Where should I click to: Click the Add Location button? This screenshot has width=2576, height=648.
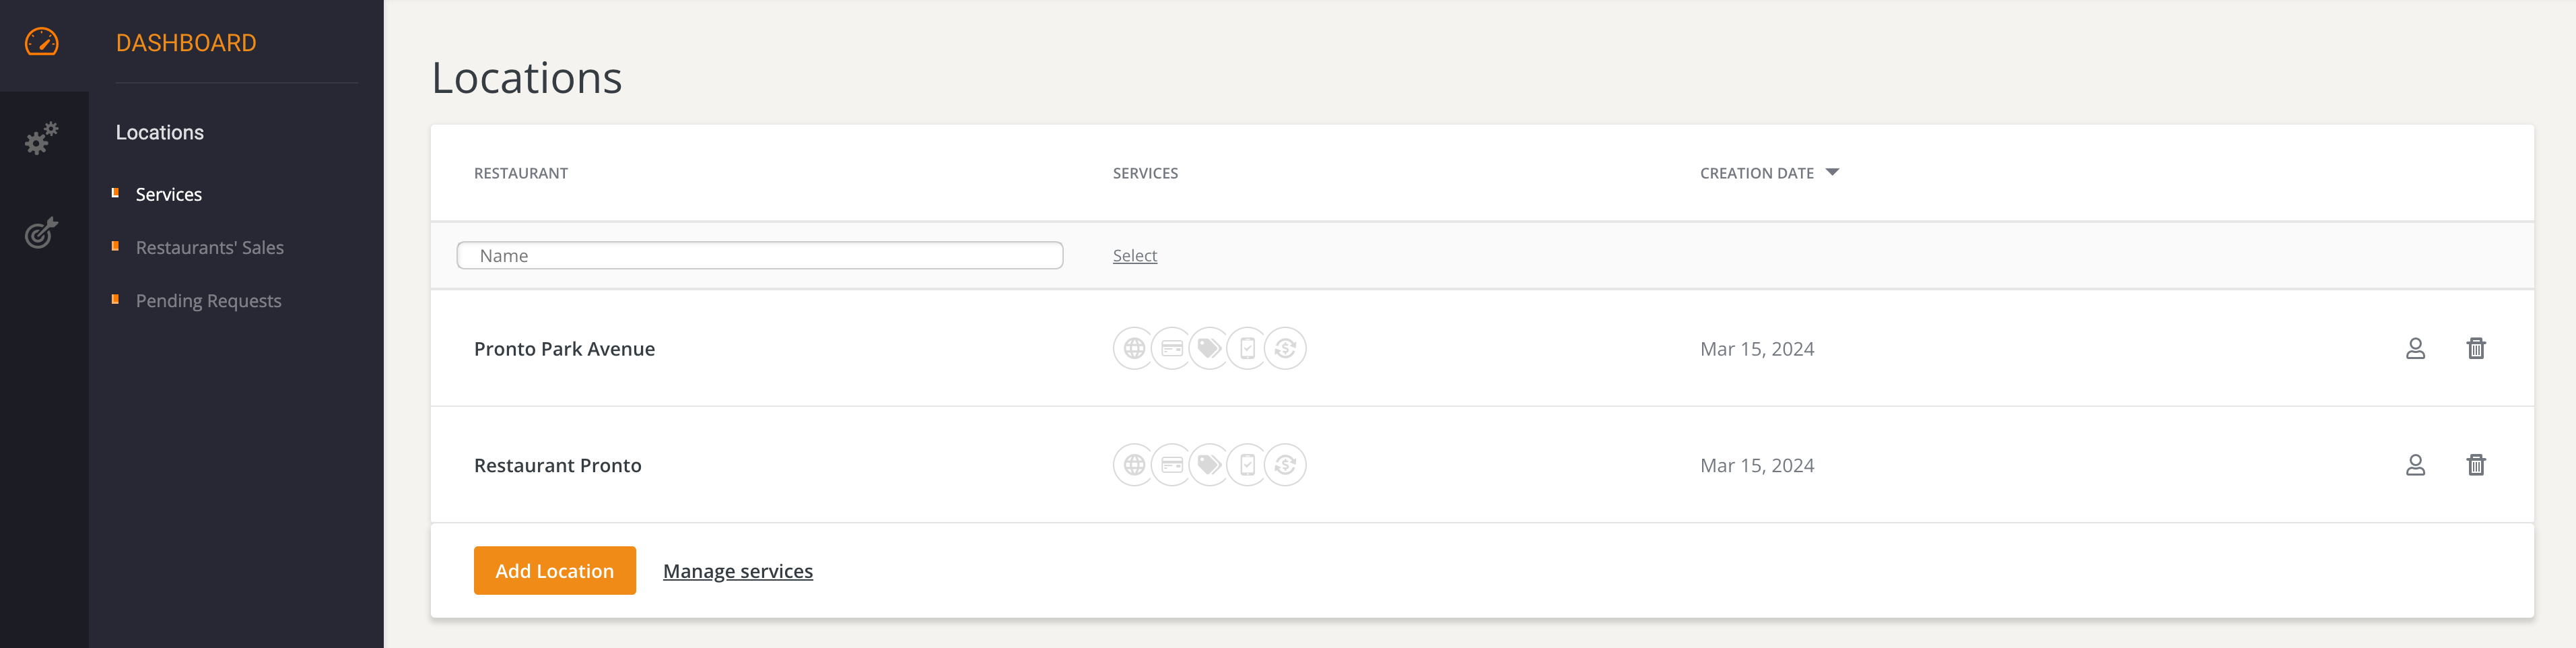point(554,570)
